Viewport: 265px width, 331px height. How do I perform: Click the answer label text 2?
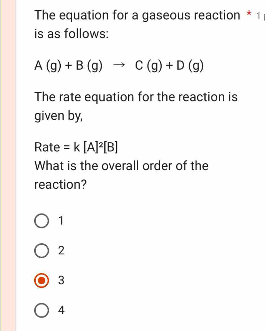point(61,251)
